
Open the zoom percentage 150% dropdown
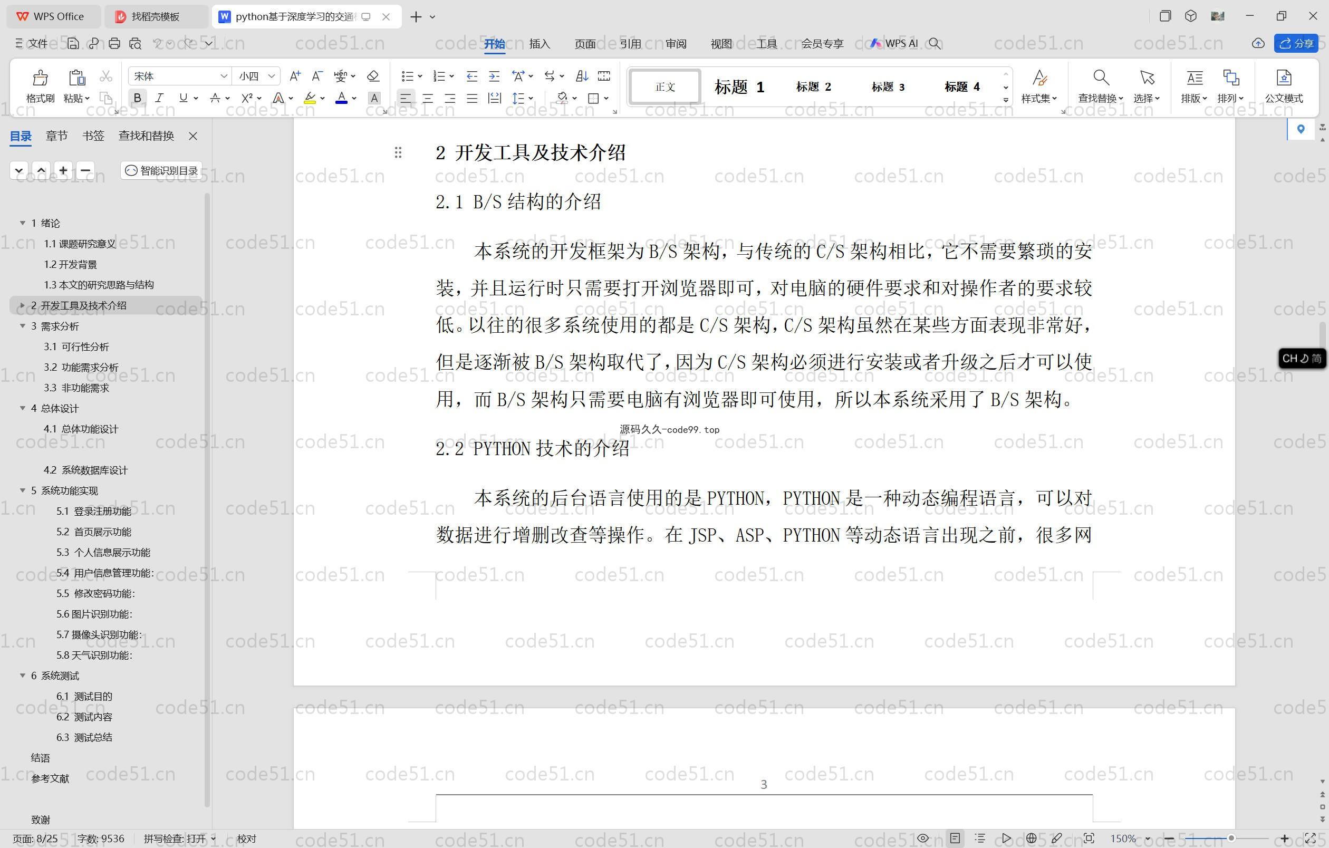[x=1148, y=839]
